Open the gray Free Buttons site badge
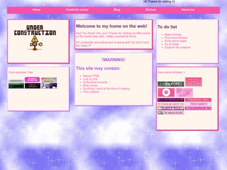227x170 pixels. pyautogui.click(x=16, y=81)
